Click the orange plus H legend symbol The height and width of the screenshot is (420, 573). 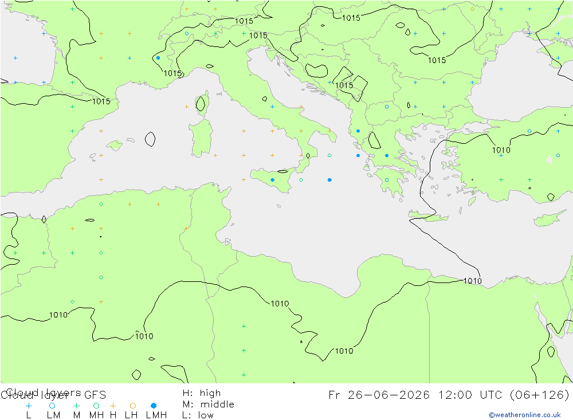point(113,405)
